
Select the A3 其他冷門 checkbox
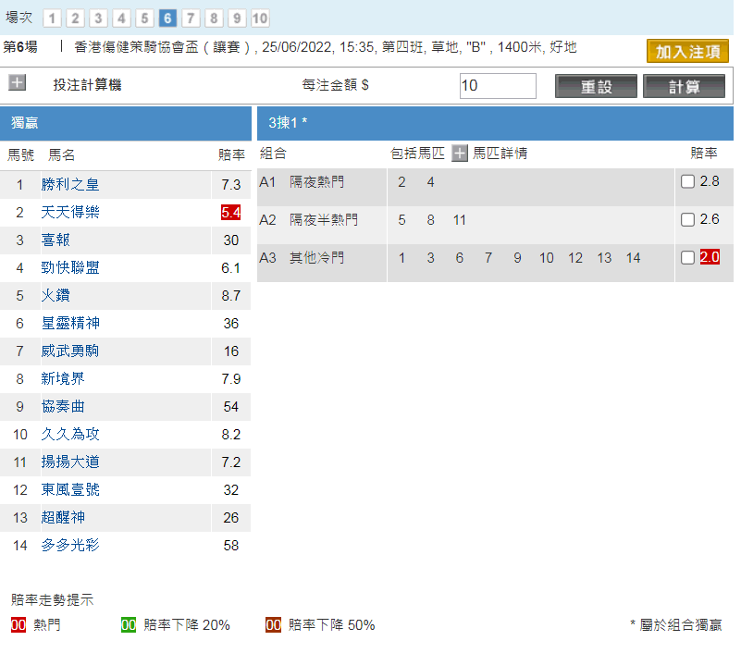click(687, 258)
